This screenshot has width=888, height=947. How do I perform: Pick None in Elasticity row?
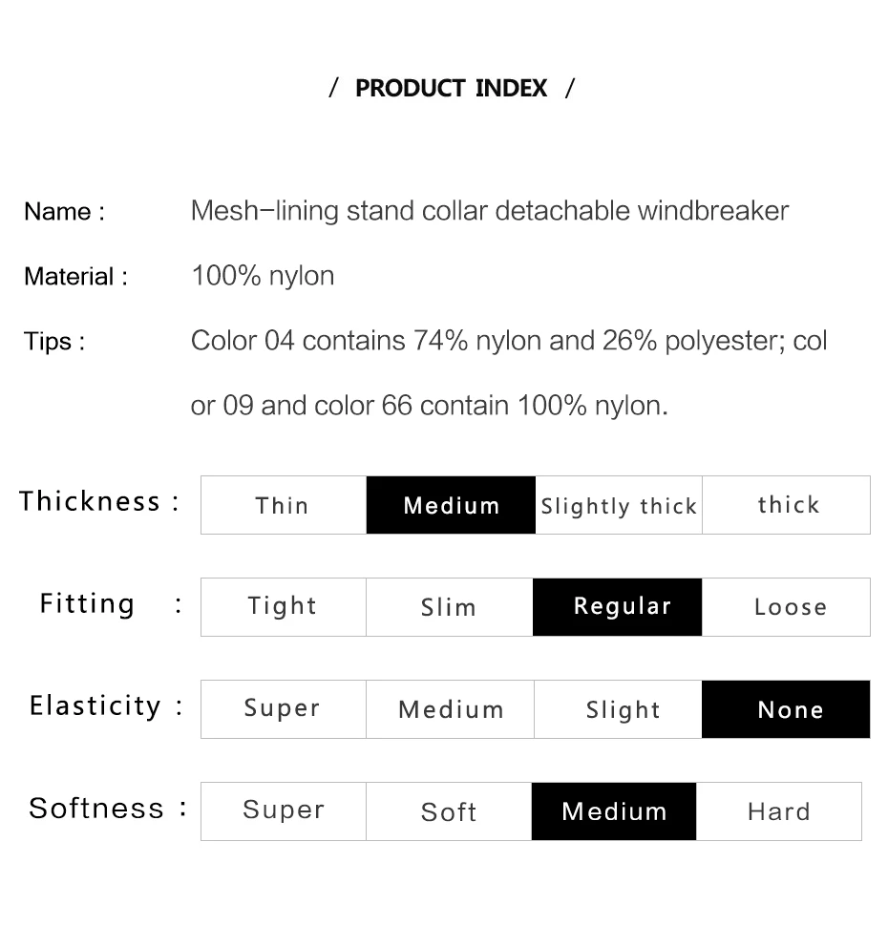pyautogui.click(x=786, y=709)
